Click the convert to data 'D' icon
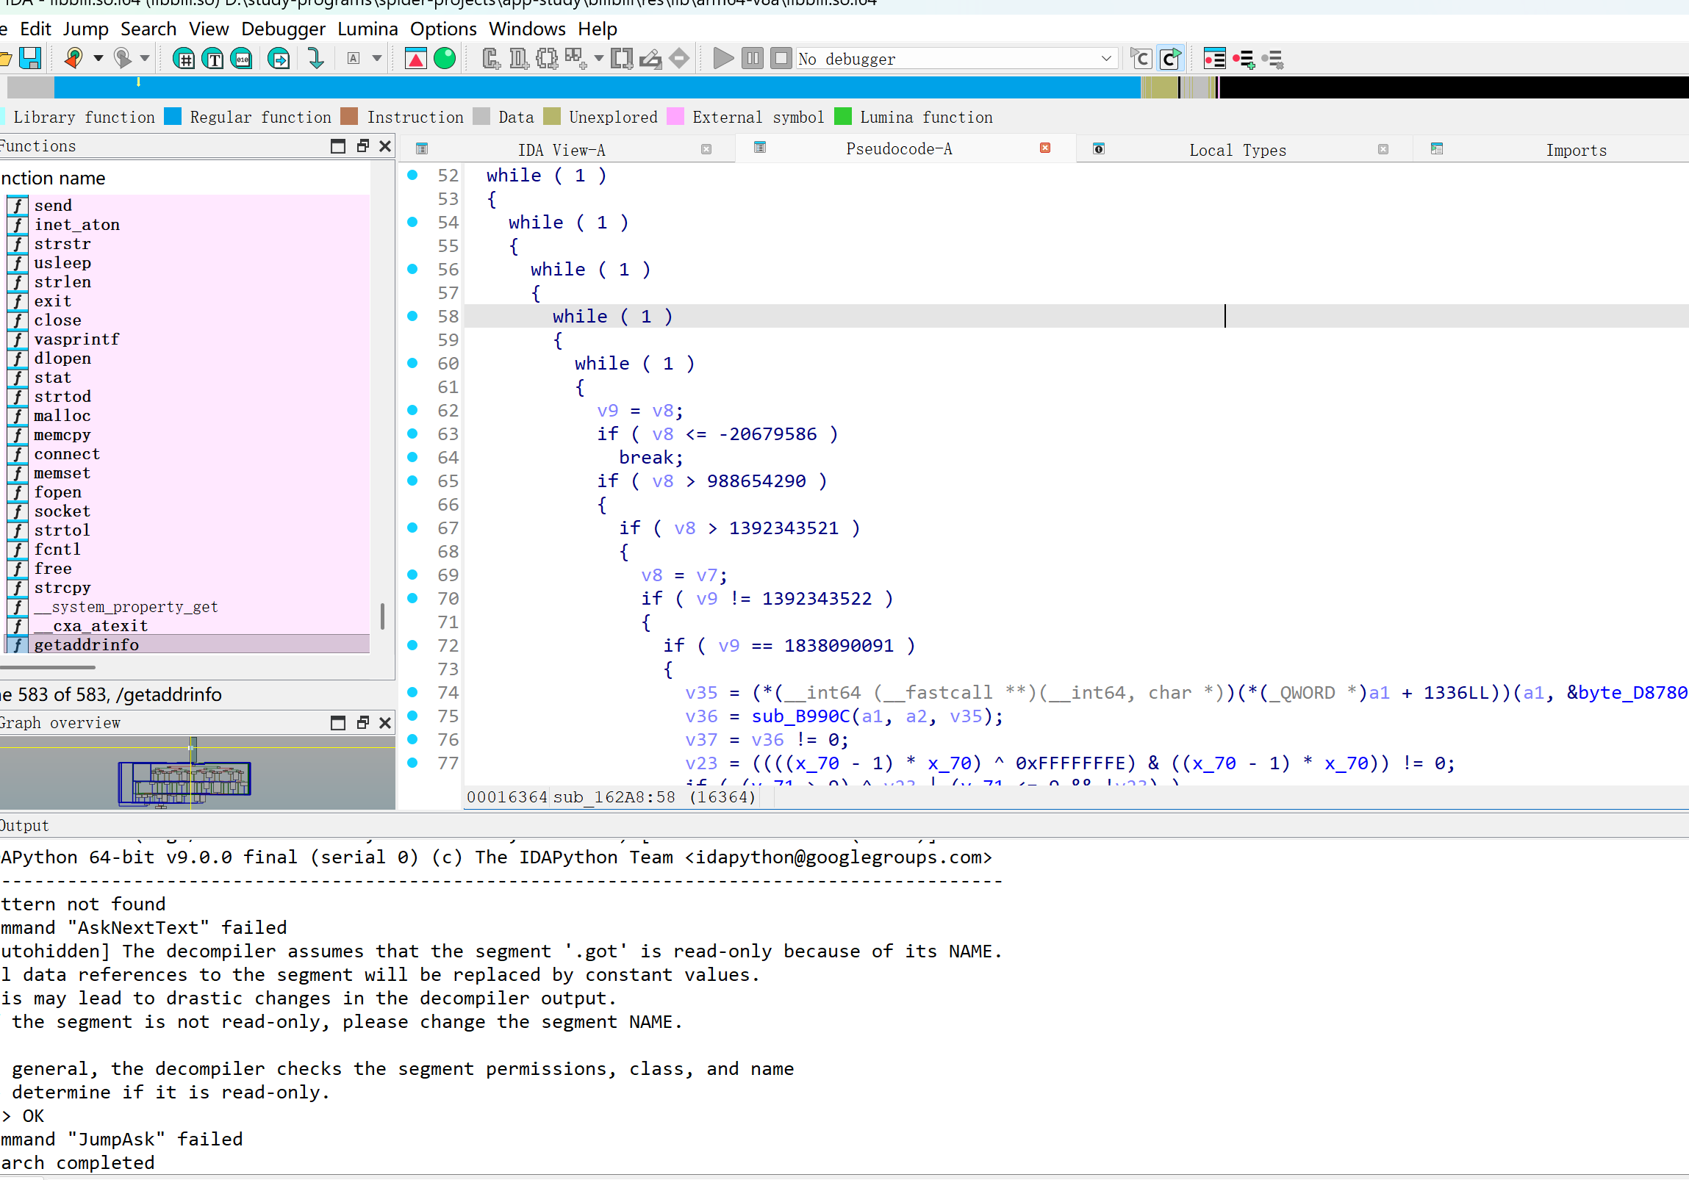 [520, 58]
